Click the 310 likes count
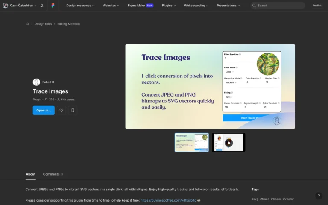Viewport: 328px width, 205px height. 50,100
